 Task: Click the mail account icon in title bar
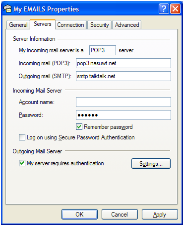[7, 9]
